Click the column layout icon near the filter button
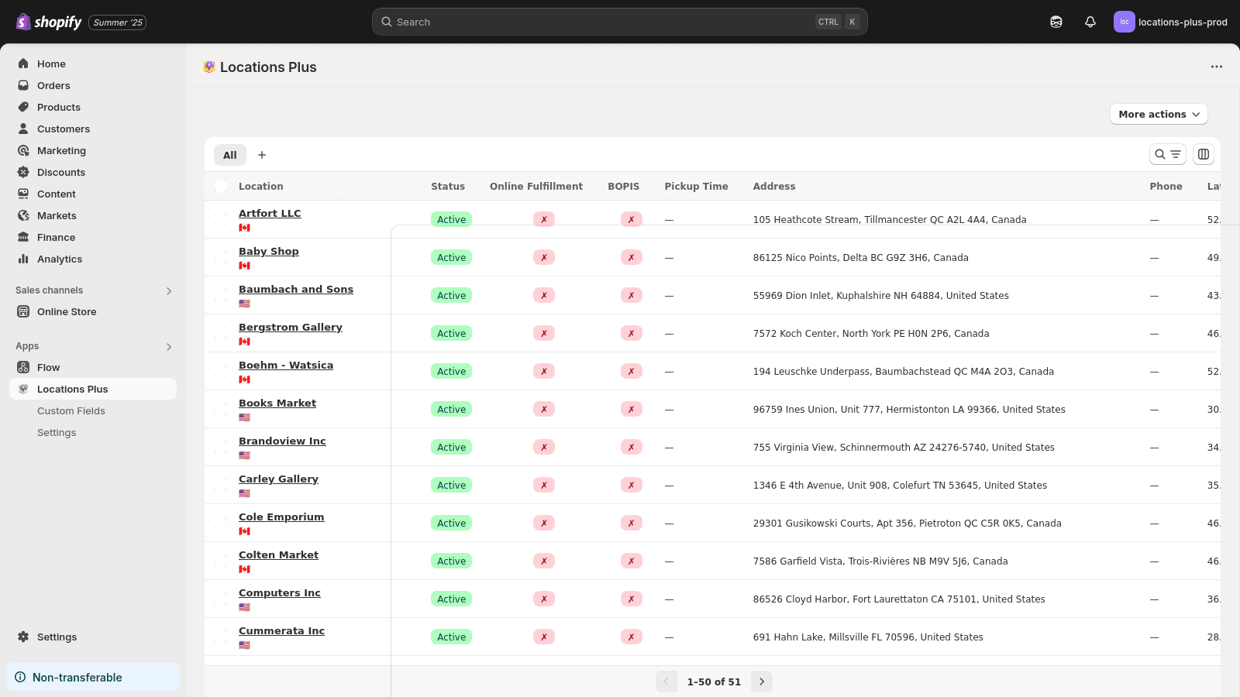Screen dimensions: 1240x697 point(1203,154)
